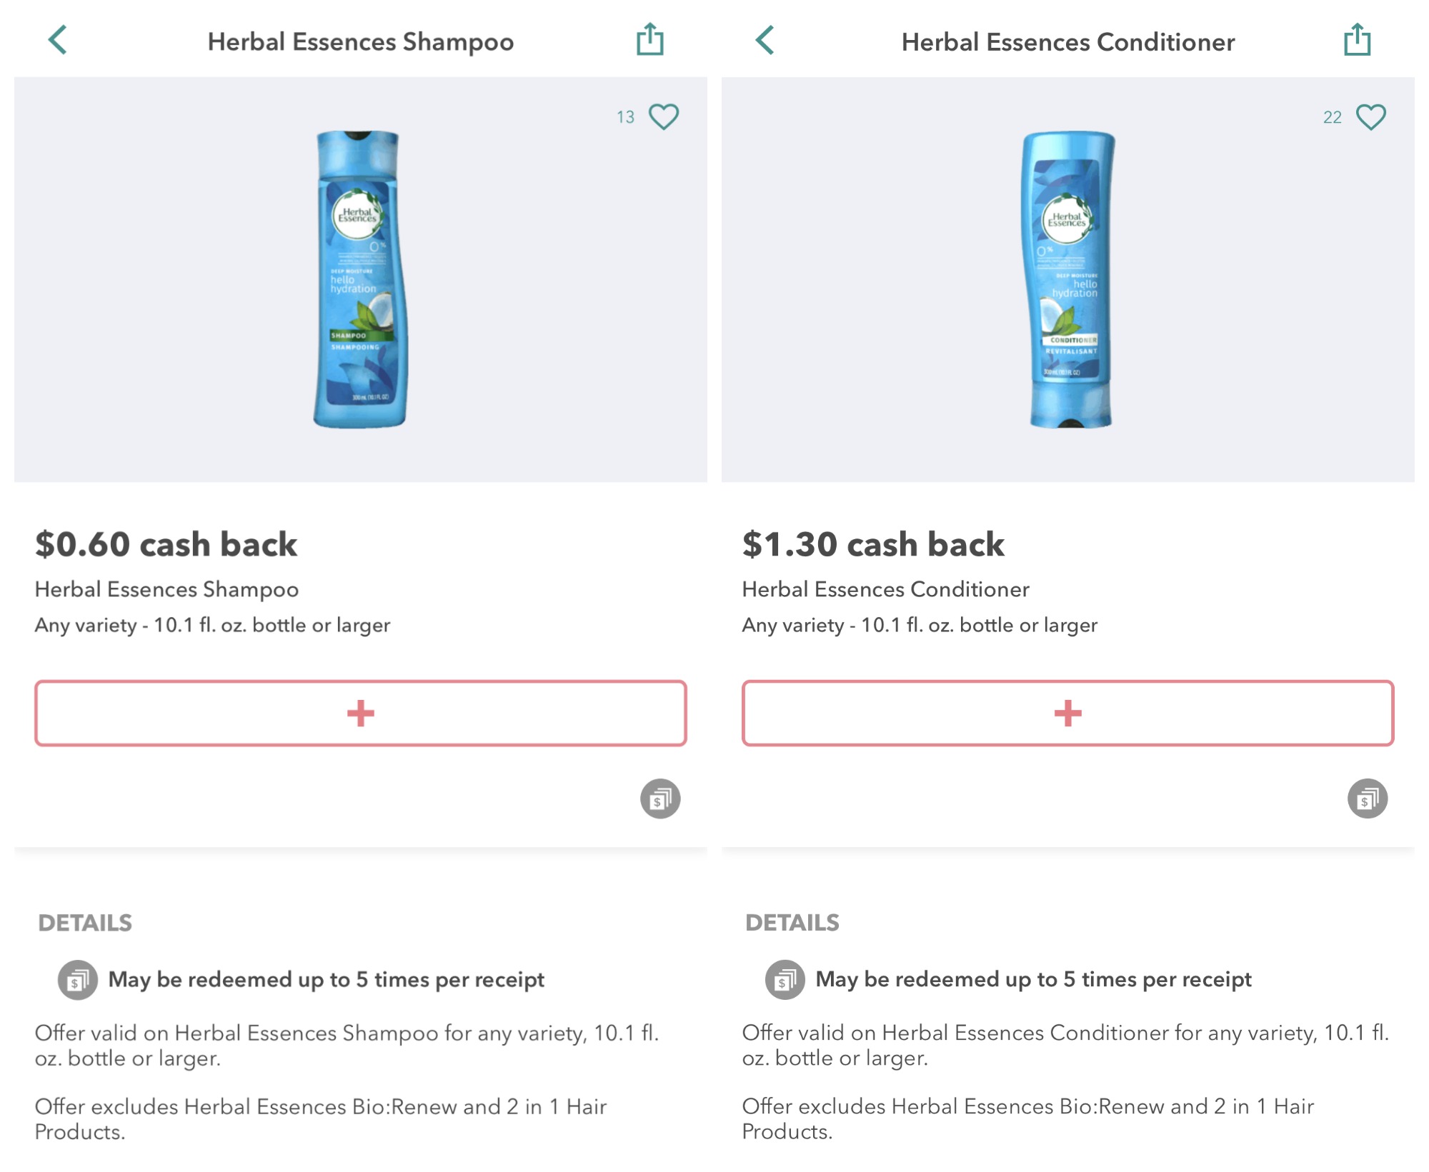Favorite the Shampoo offer with the heart

pos(664,116)
